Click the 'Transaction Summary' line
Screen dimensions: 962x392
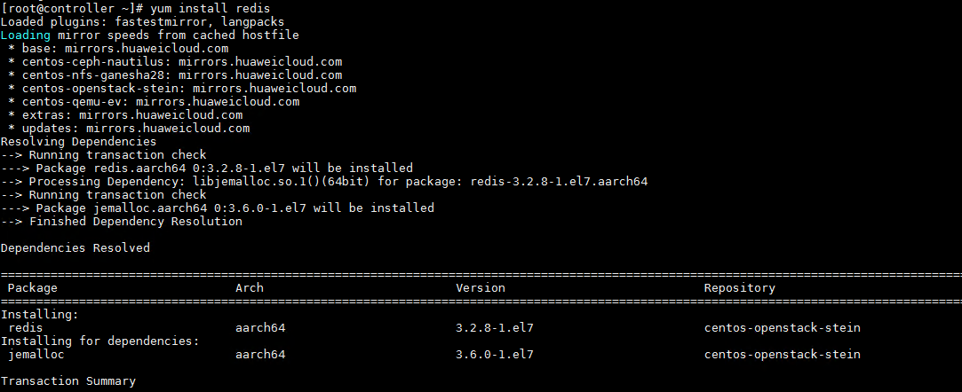click(68, 381)
